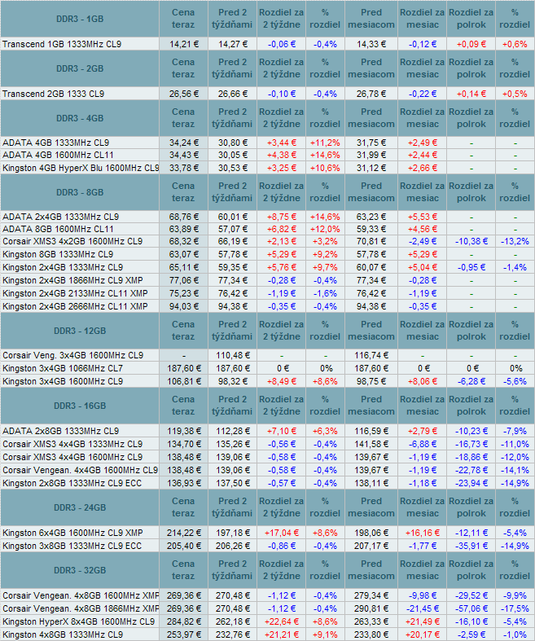Select 'Corsair XMS3 4x4GB 1333MHz CL9' name
The image size is (535, 641).
(72, 444)
